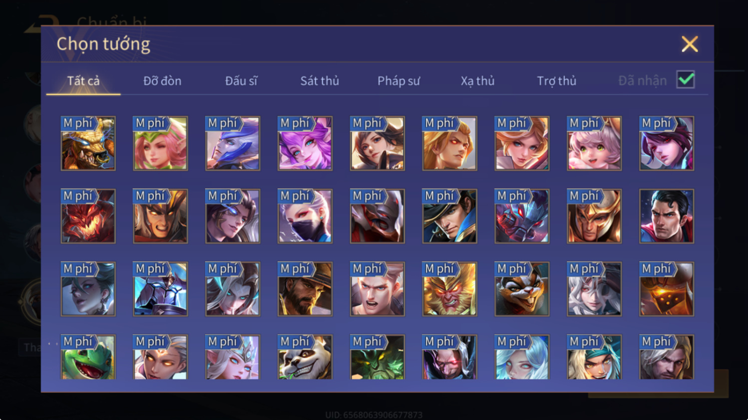
Task: Choose the cowboy hat bearded hero
Action: (x=305, y=289)
